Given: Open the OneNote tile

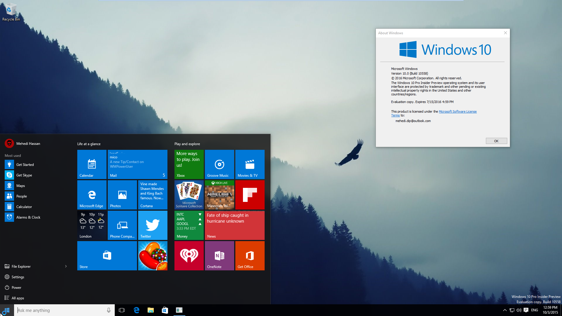Looking at the screenshot, I should coord(219,255).
